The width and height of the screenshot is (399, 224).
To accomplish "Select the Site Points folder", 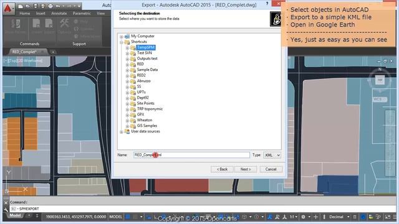I will coord(145,103).
